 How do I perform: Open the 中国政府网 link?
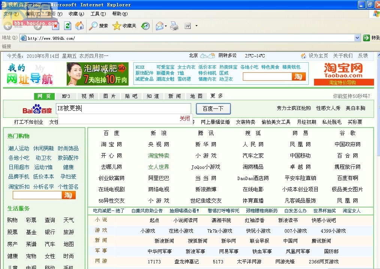coord(347,144)
